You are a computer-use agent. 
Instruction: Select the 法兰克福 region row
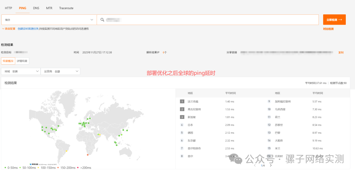tap(219, 102)
